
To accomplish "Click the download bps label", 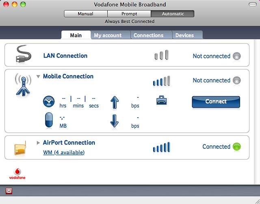I will tap(135, 126).
